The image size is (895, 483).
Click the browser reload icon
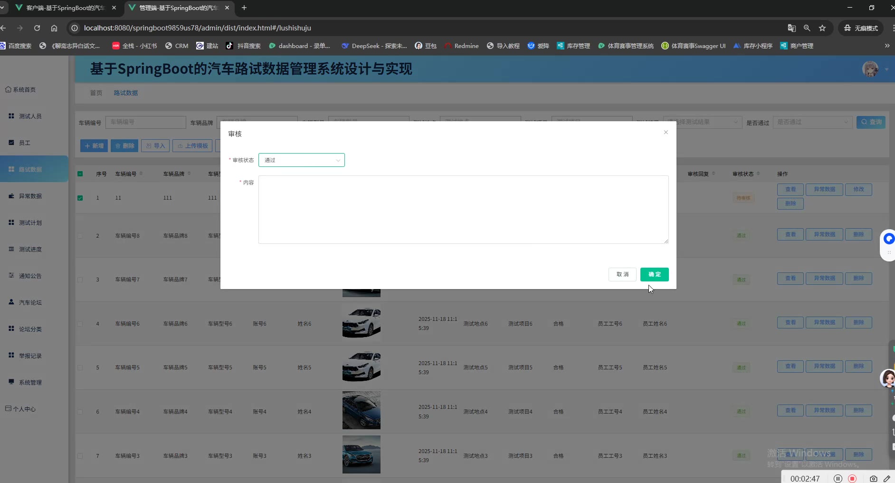[x=37, y=28]
